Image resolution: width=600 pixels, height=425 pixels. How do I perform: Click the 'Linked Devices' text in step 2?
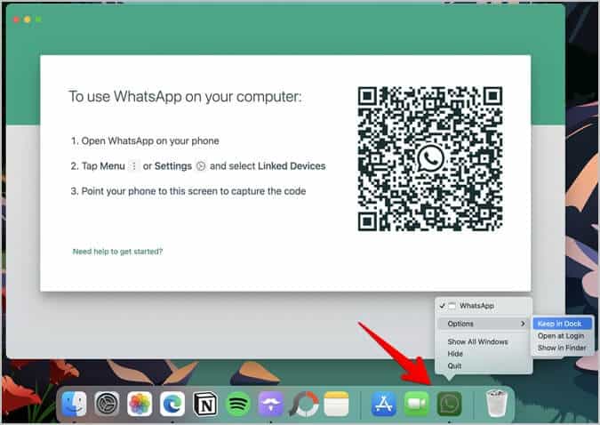[292, 166]
